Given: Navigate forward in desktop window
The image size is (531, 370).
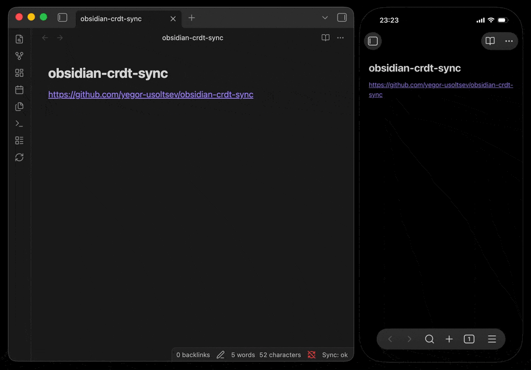Looking at the screenshot, I should pos(60,38).
